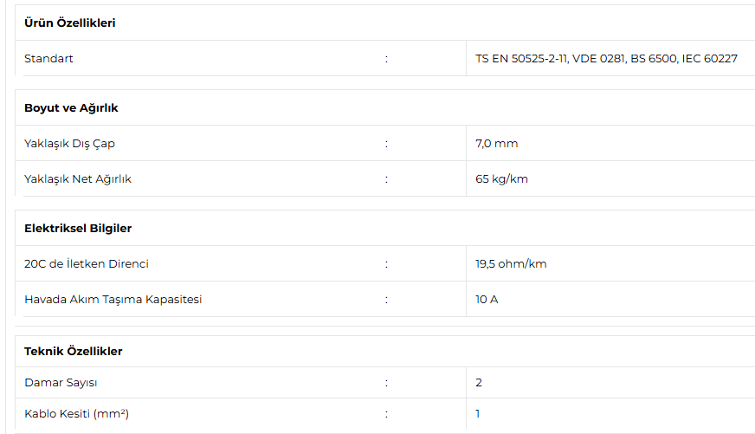Click the Kablo Kesiti value 1
Screen dimensions: 755x434
click(478, 414)
